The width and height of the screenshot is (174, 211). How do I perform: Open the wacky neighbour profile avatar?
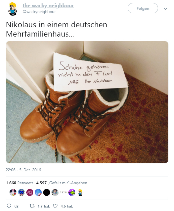coord(13,9)
